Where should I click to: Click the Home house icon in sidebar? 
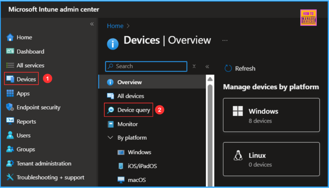pyautogui.click(x=10, y=37)
